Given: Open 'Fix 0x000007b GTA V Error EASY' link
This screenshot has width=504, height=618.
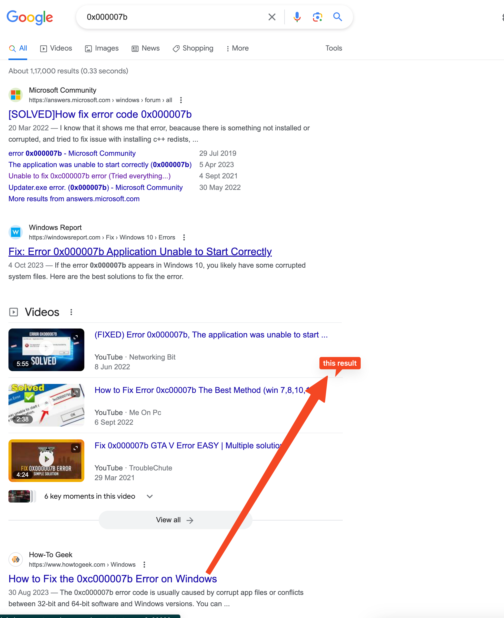Looking at the screenshot, I should (188, 446).
